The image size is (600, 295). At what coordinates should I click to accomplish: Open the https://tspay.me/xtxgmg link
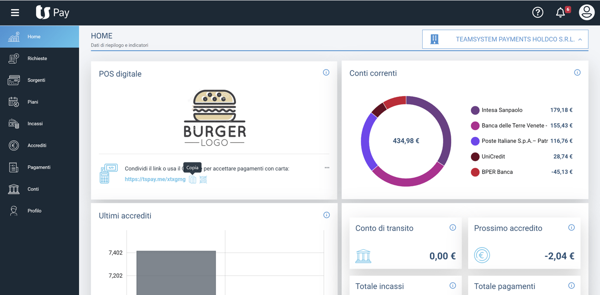click(155, 179)
